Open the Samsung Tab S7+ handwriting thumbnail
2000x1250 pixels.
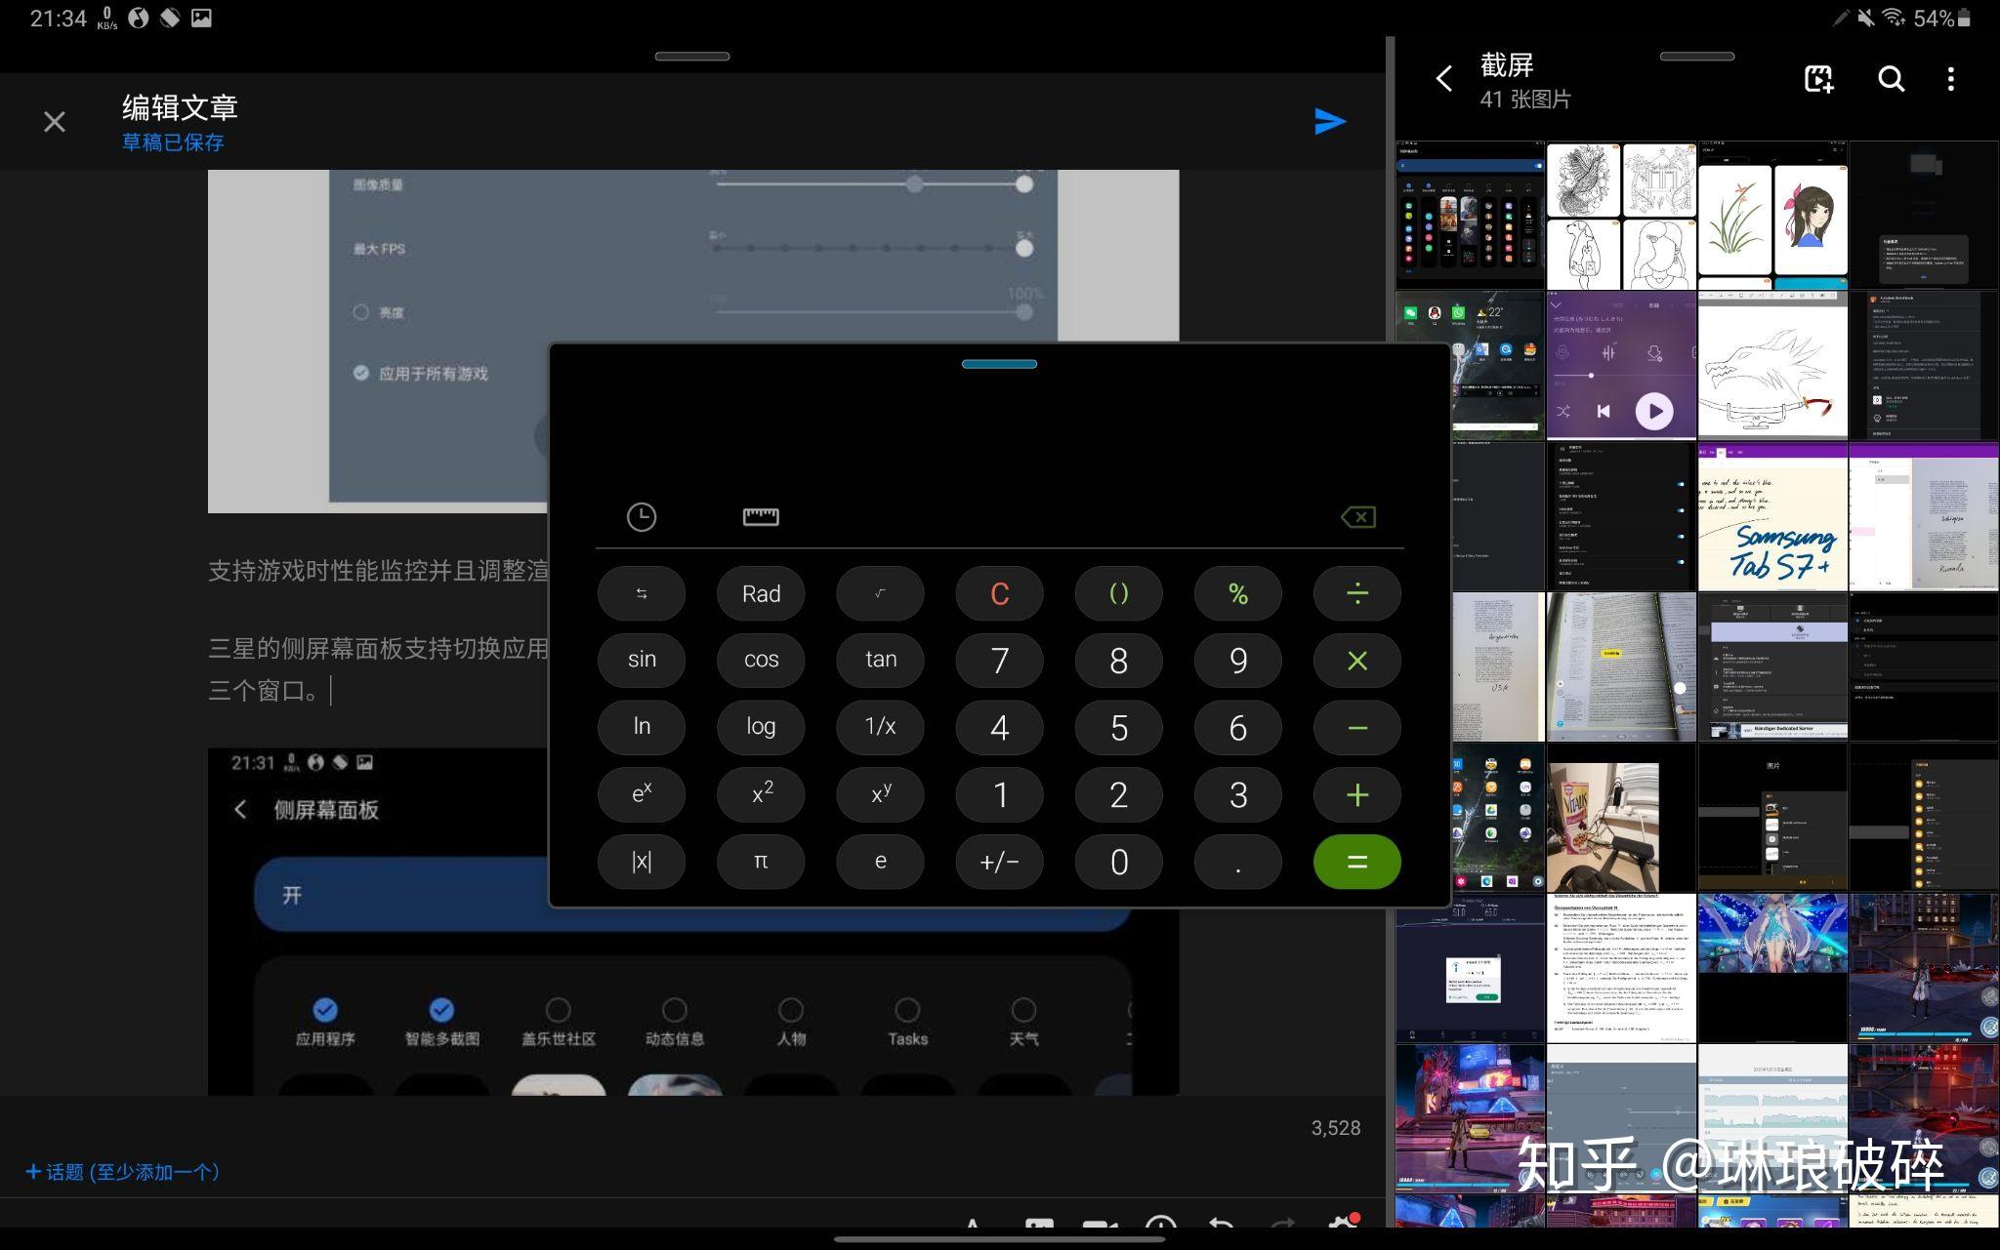[x=1771, y=517]
